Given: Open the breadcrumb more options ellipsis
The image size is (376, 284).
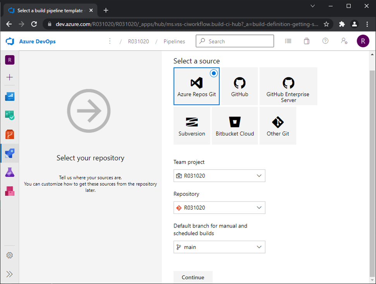Looking at the screenshot, I should coord(110,41).
